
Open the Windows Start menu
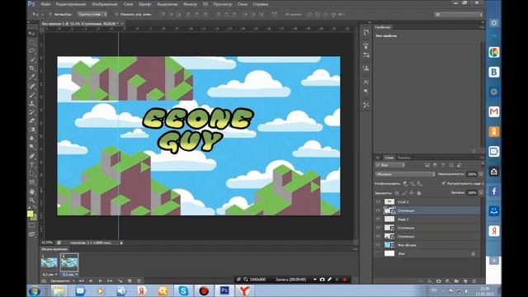click(34, 291)
